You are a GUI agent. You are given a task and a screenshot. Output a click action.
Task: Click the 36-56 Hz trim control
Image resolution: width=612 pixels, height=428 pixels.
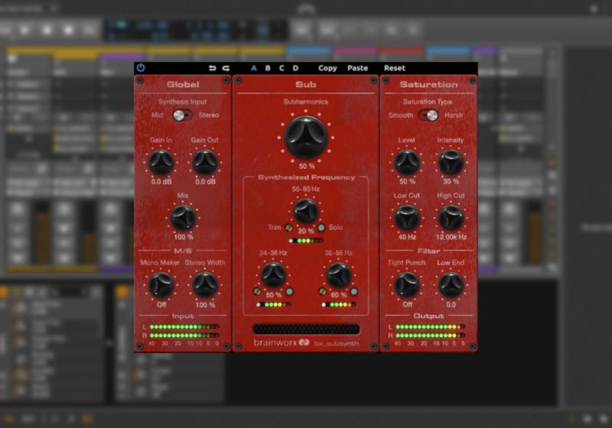click(x=322, y=292)
